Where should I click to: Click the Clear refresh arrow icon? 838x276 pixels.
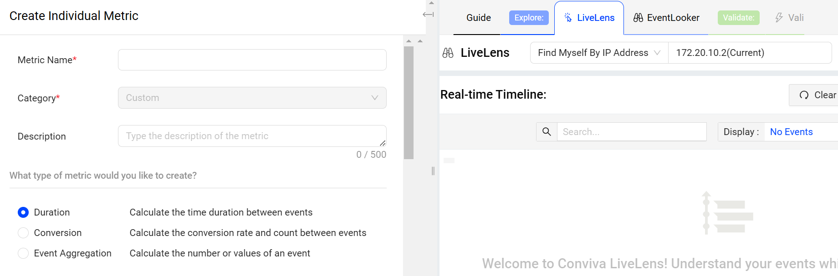point(804,95)
